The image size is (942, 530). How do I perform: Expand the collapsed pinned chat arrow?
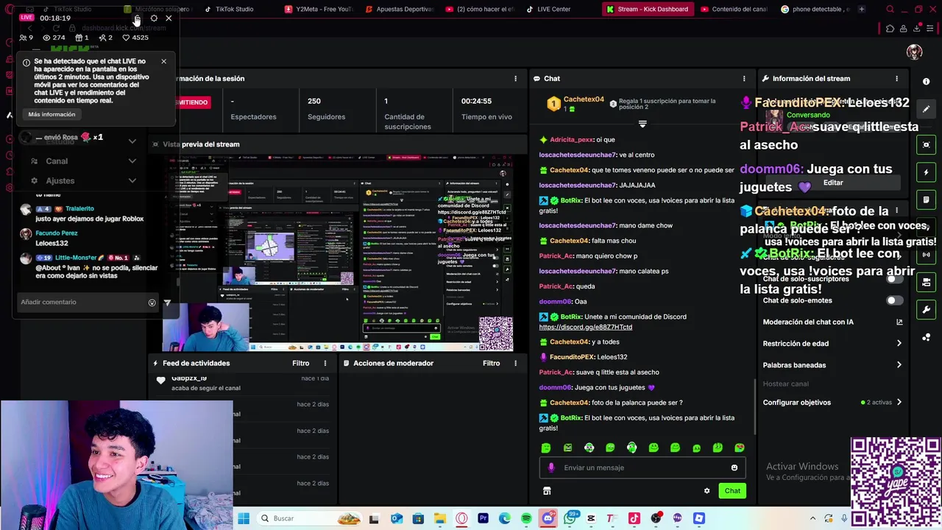click(642, 124)
